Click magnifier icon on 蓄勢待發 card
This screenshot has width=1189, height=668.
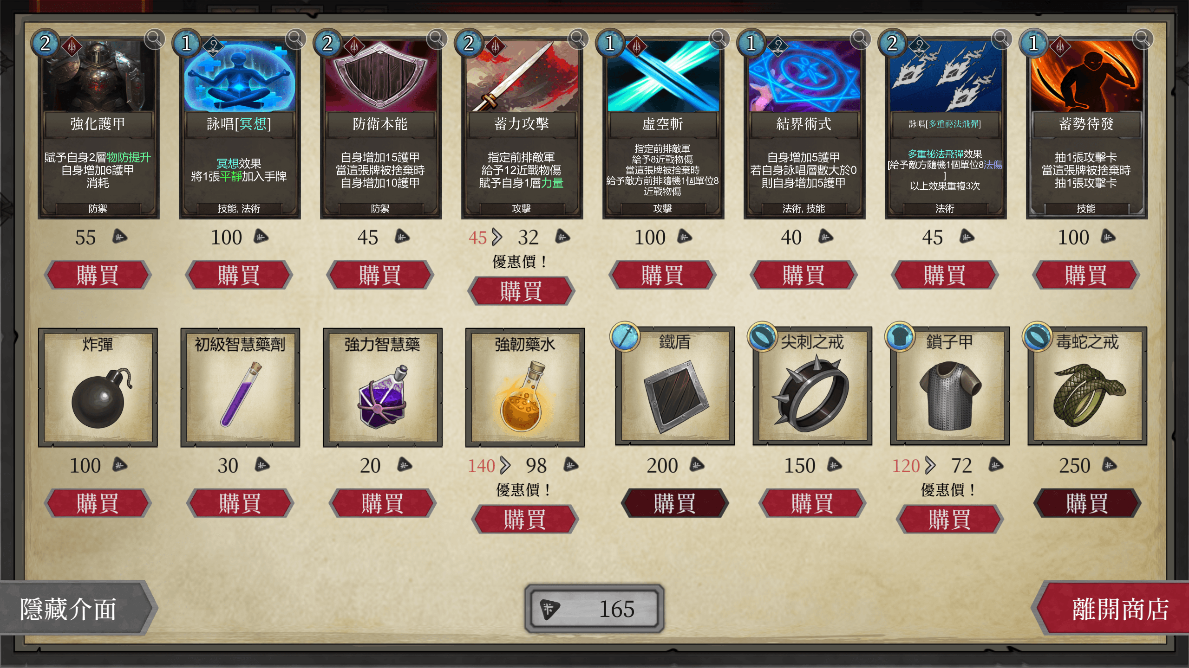click(x=1143, y=39)
